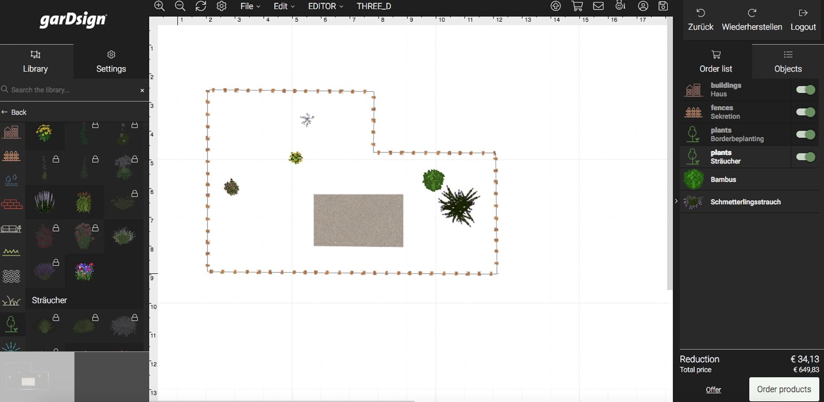Open the File dropdown menu
The width and height of the screenshot is (824, 402).
(250, 6)
